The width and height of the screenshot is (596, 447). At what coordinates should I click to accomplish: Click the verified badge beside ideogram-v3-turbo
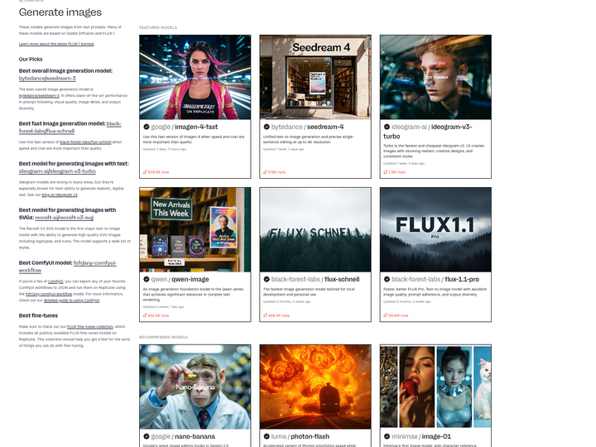pos(387,127)
